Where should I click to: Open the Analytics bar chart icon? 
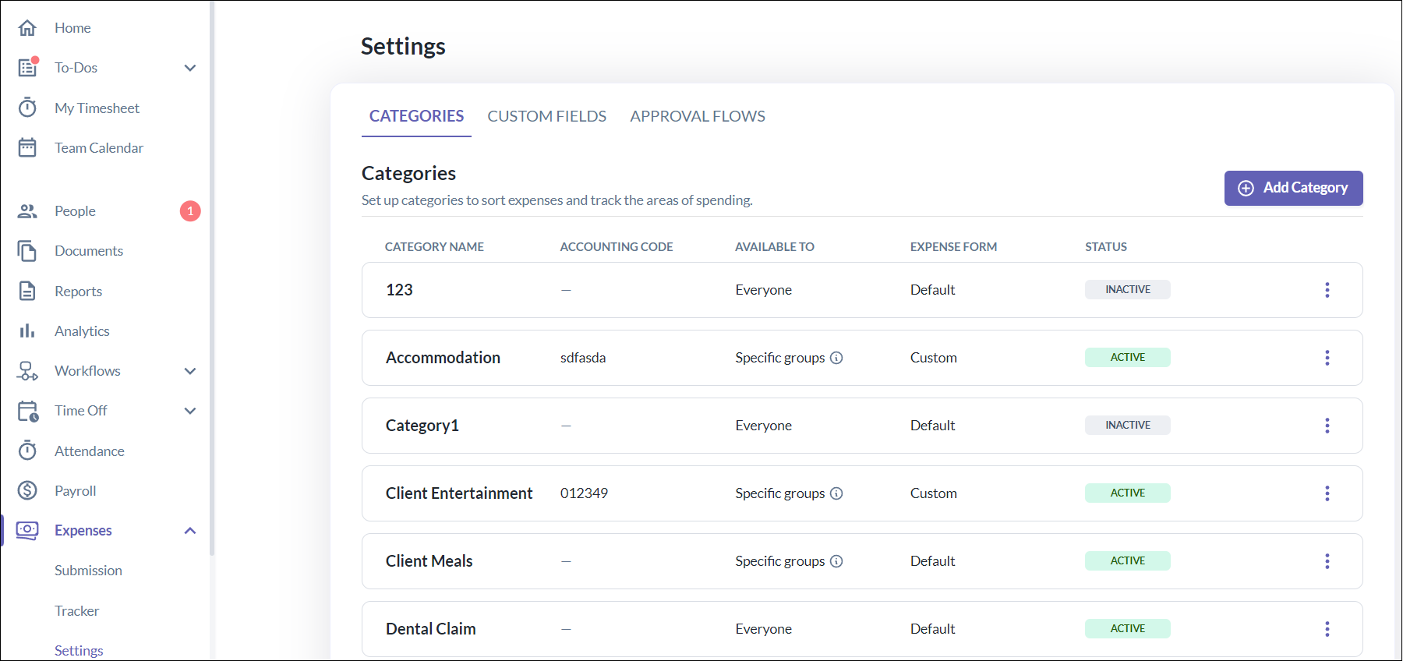(27, 330)
